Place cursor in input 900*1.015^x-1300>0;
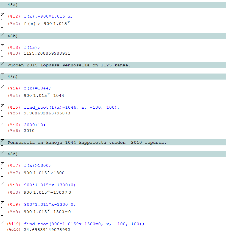Screen dimensions: 226x234 tap(50, 185)
